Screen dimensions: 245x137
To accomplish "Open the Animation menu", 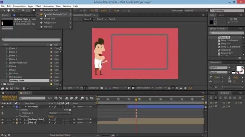I will click(x=49, y=6).
